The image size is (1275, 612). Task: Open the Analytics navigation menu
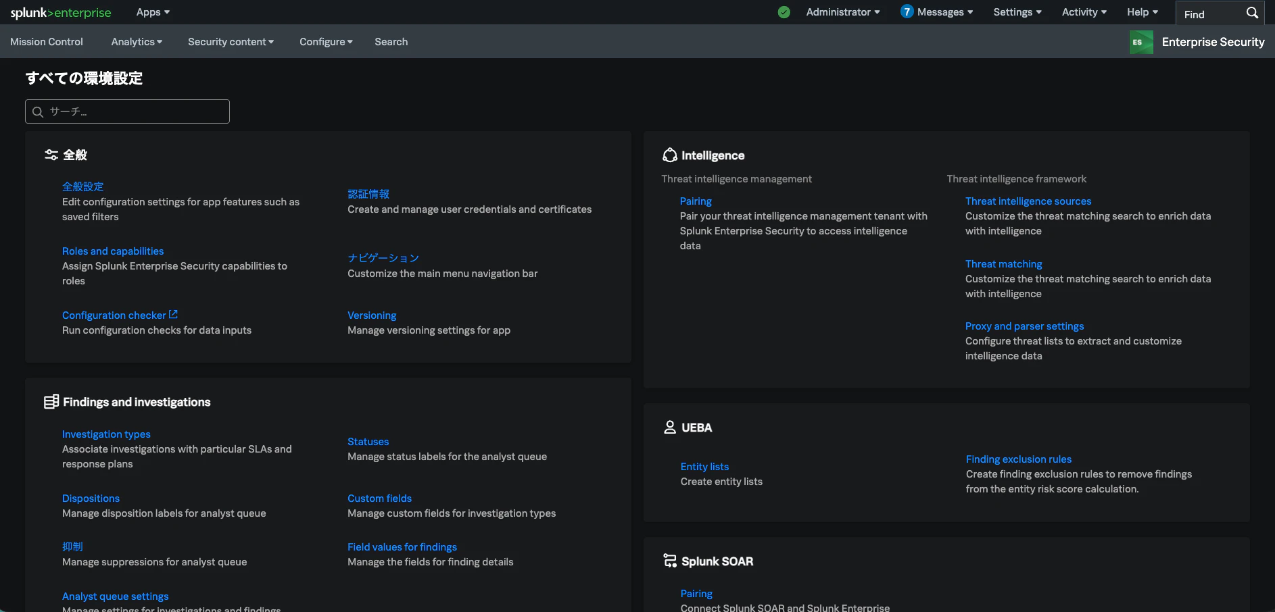(137, 42)
